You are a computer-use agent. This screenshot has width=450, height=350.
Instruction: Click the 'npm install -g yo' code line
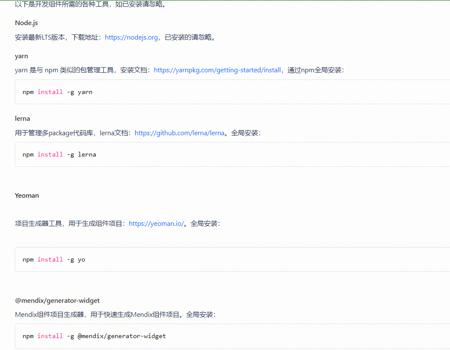click(54, 260)
